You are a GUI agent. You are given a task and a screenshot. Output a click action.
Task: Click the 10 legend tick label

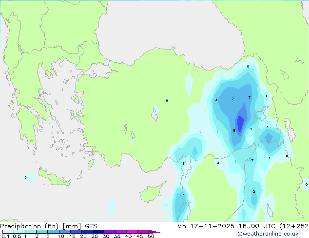(61, 236)
